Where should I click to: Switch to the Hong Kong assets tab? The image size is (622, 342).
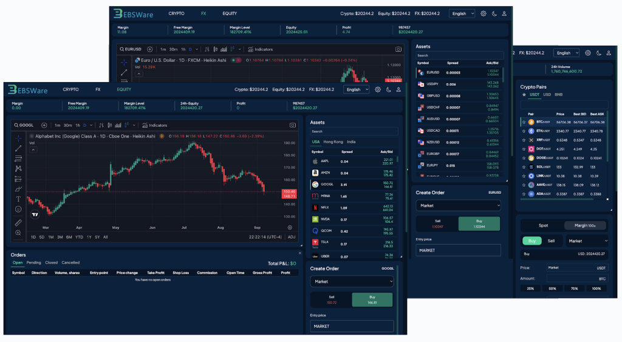click(x=333, y=142)
